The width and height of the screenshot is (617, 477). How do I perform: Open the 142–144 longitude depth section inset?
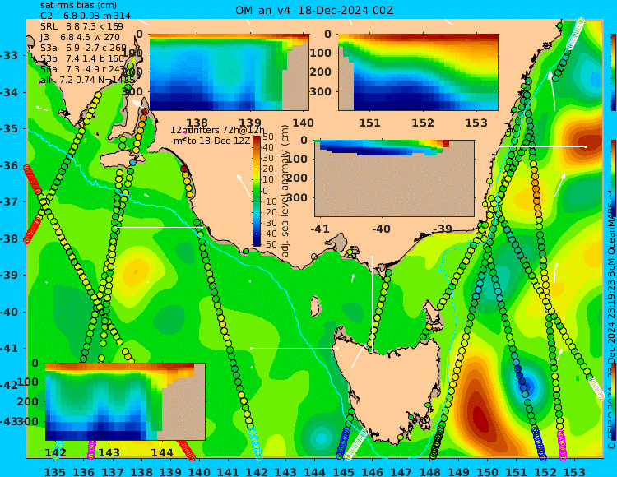pyautogui.click(x=125, y=401)
